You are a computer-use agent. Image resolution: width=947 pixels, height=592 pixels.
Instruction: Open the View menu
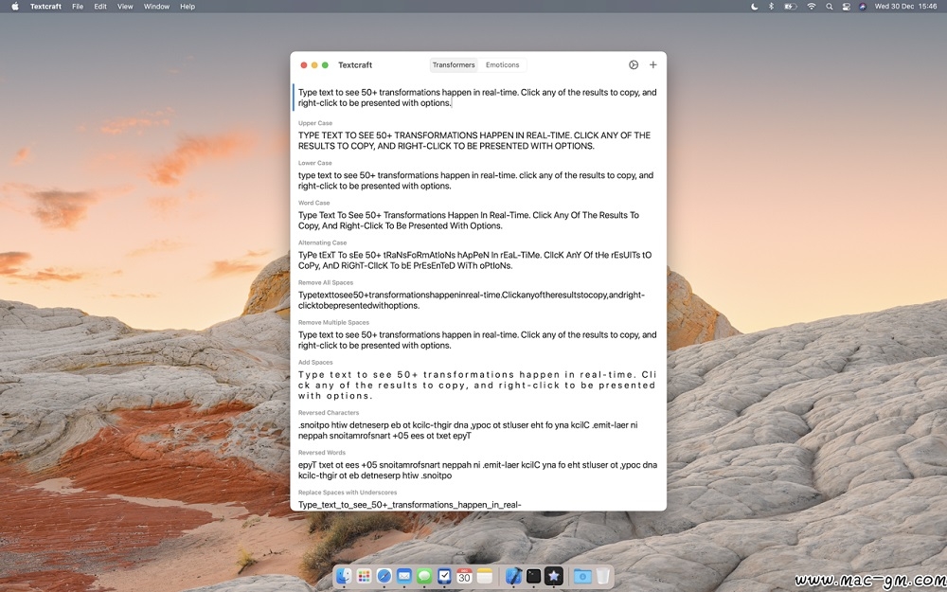125,6
